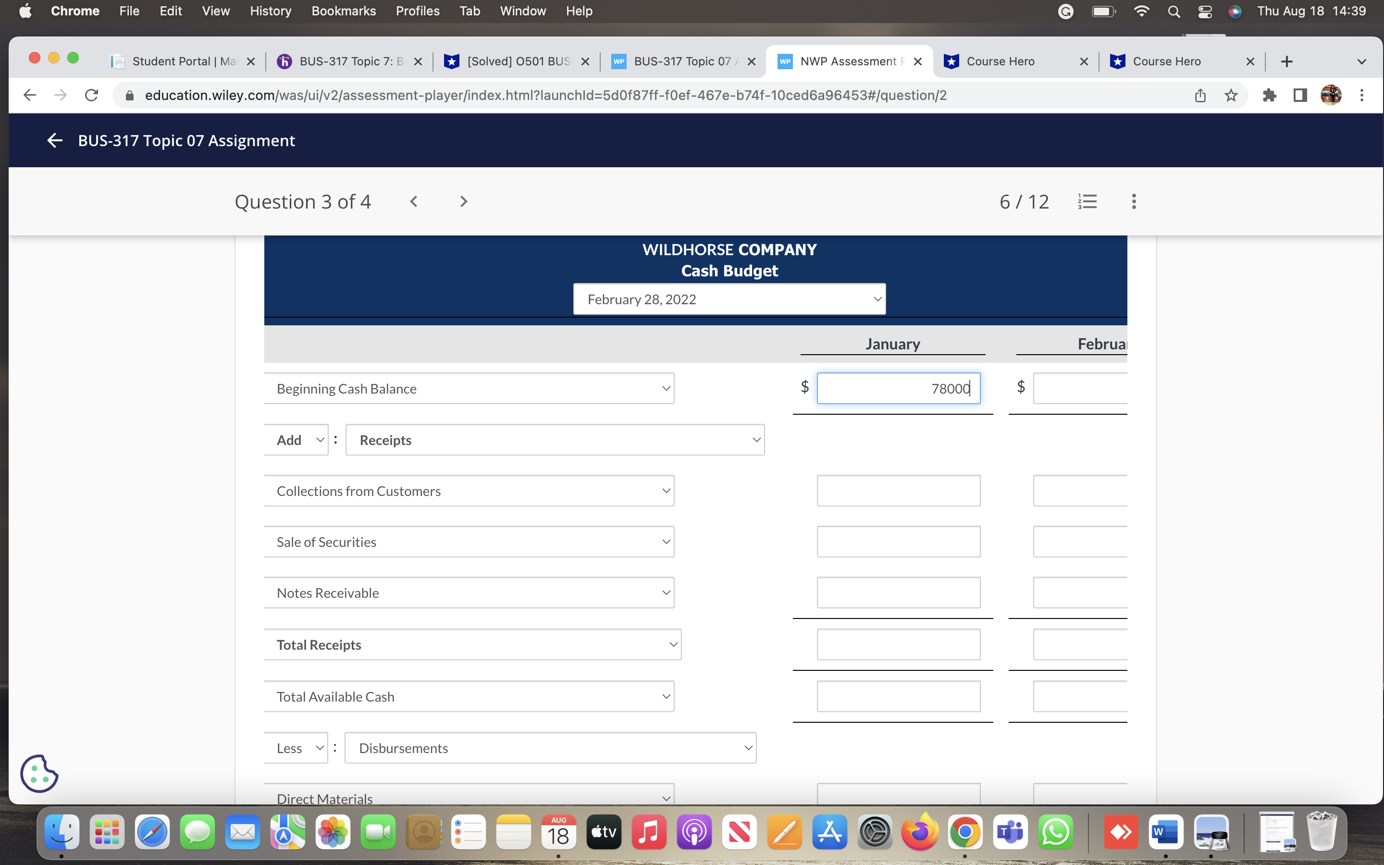Open the three-dot options beside question list
1384x865 pixels.
tap(1134, 201)
